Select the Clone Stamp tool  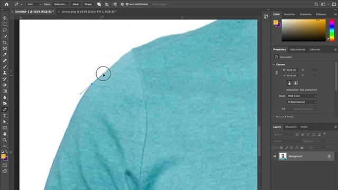pyautogui.click(x=5, y=73)
